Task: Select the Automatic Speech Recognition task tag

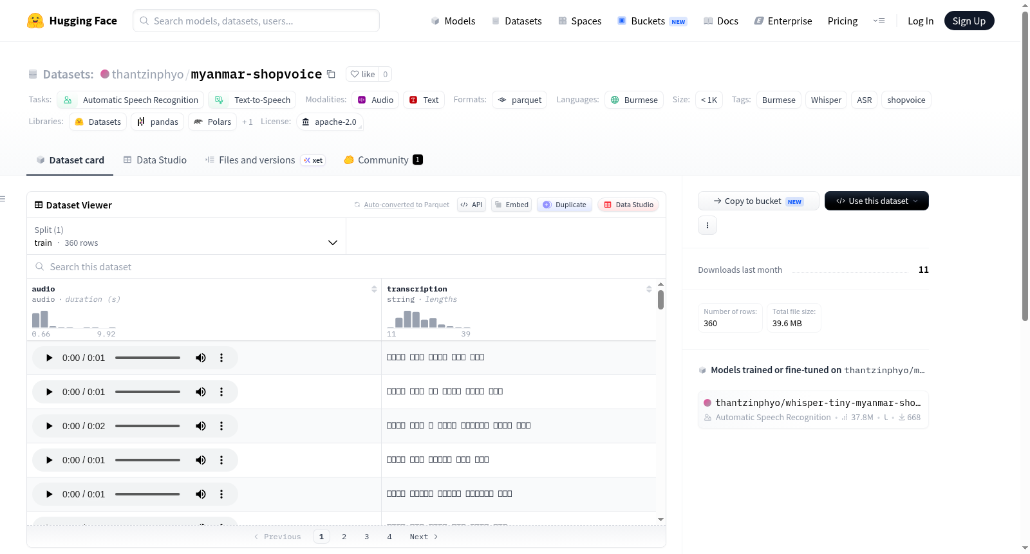Action: pyautogui.click(x=131, y=100)
